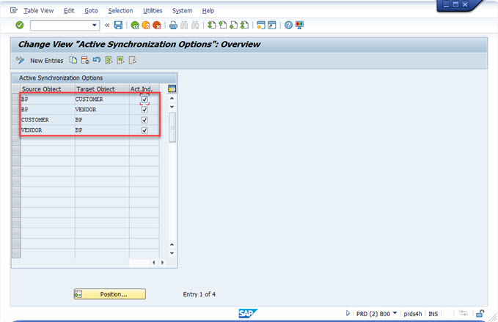The image size is (498, 322).
Task: Click the Source Object column header
Action: click(48, 89)
